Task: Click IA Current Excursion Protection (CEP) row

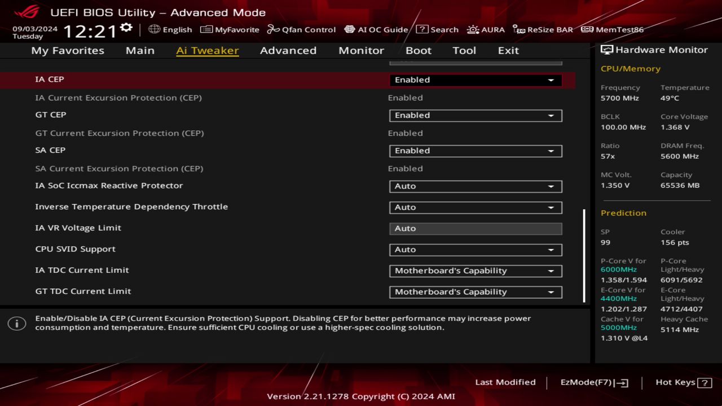Action: [288, 98]
